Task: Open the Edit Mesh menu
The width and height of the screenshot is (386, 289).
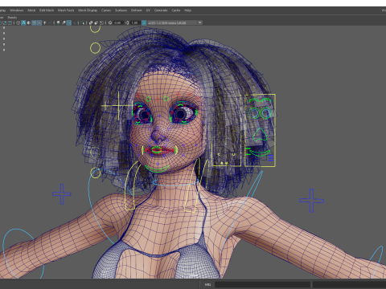Action: (x=47, y=10)
